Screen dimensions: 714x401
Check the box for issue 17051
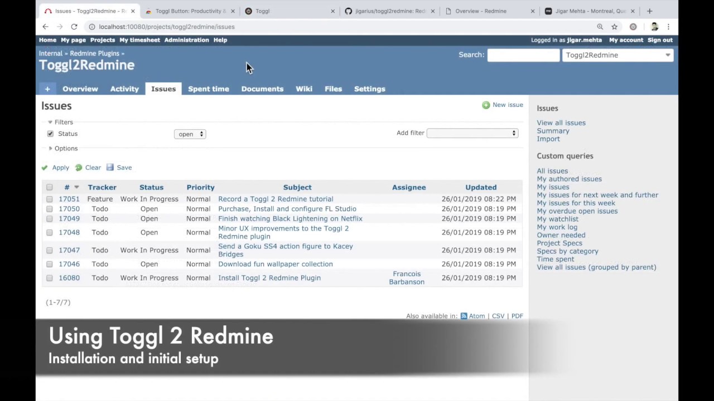point(50,199)
